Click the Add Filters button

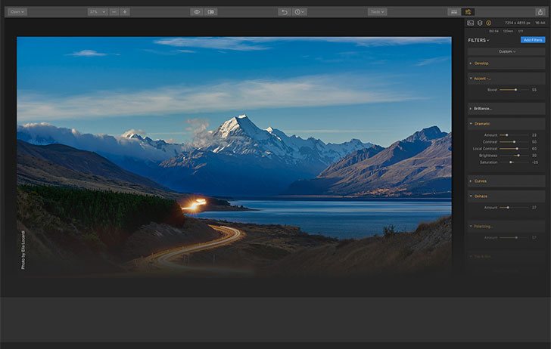[x=533, y=40]
